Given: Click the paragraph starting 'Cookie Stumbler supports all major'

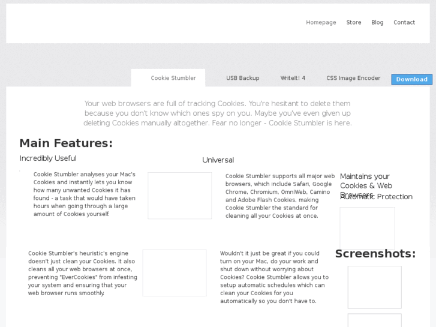Looking at the screenshot, I should tap(280, 196).
